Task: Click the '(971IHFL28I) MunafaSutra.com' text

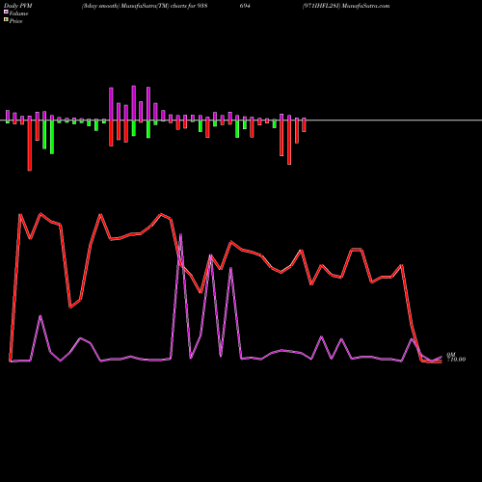Action: tap(346, 6)
